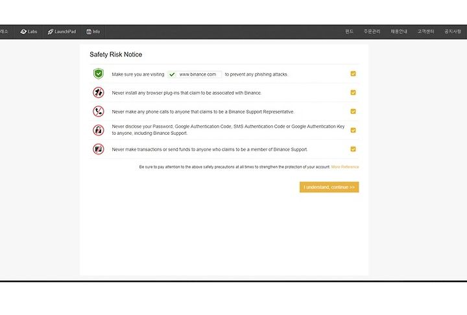Click the 'Never make any phone calls' text
Image resolution: width=467 pixels, height=315 pixels.
[x=203, y=111]
